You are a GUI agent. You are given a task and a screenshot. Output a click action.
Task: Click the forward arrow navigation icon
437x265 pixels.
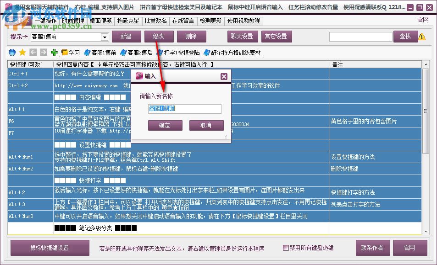(43, 52)
